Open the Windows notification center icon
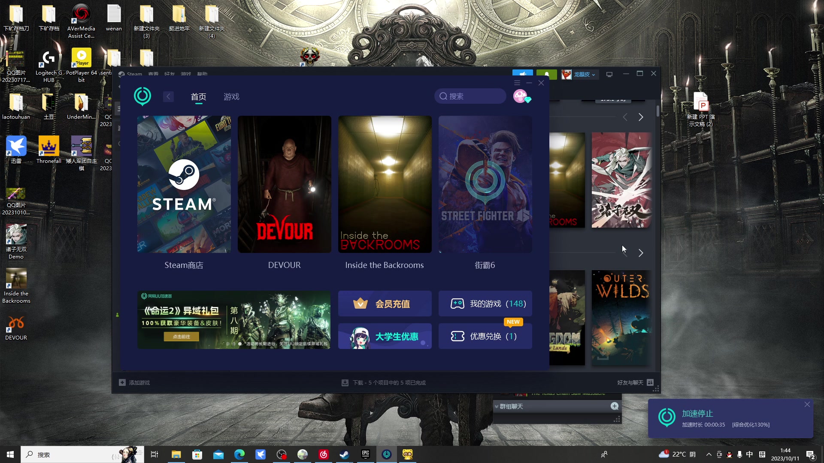The image size is (824, 463). 811,454
